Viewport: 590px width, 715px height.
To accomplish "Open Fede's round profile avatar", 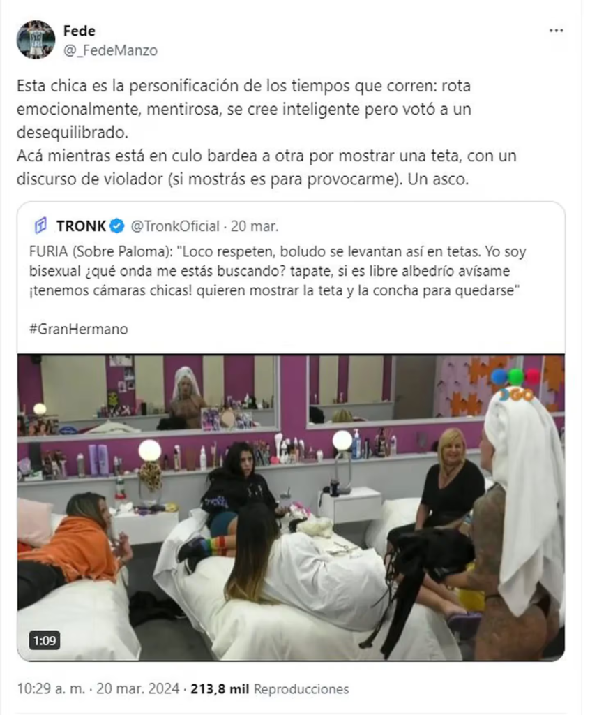I will click(36, 40).
